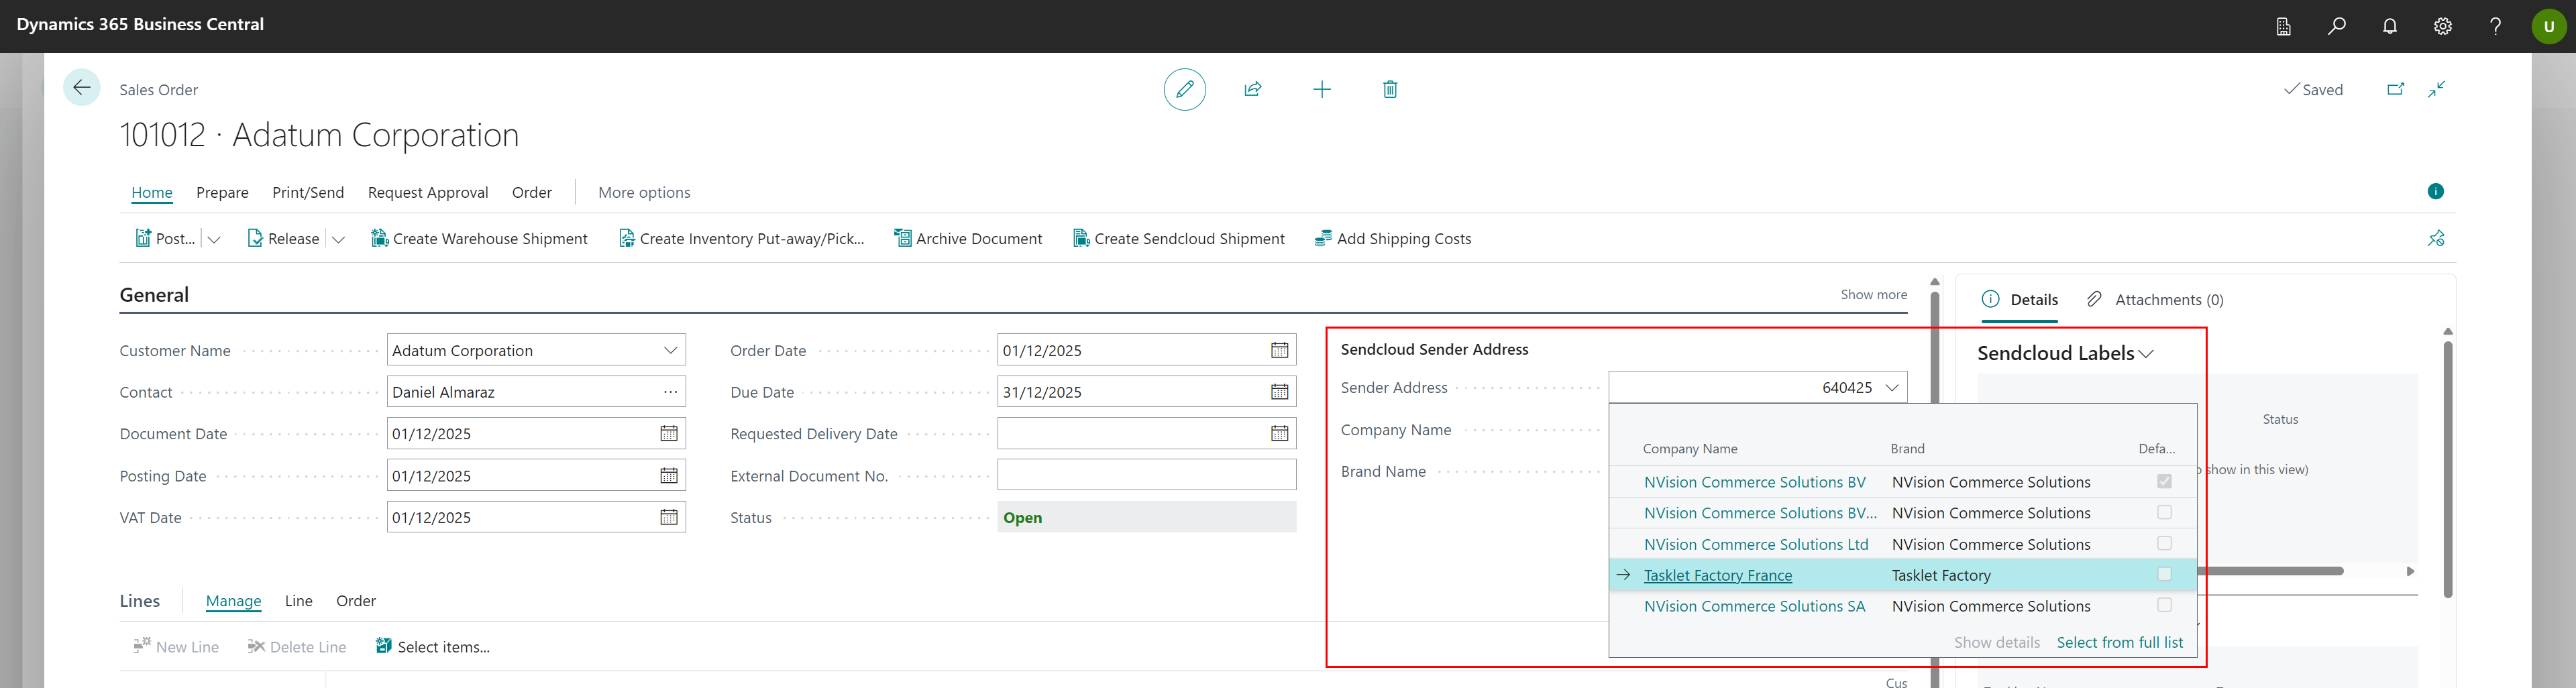Open the Print/Send tab

(308, 192)
